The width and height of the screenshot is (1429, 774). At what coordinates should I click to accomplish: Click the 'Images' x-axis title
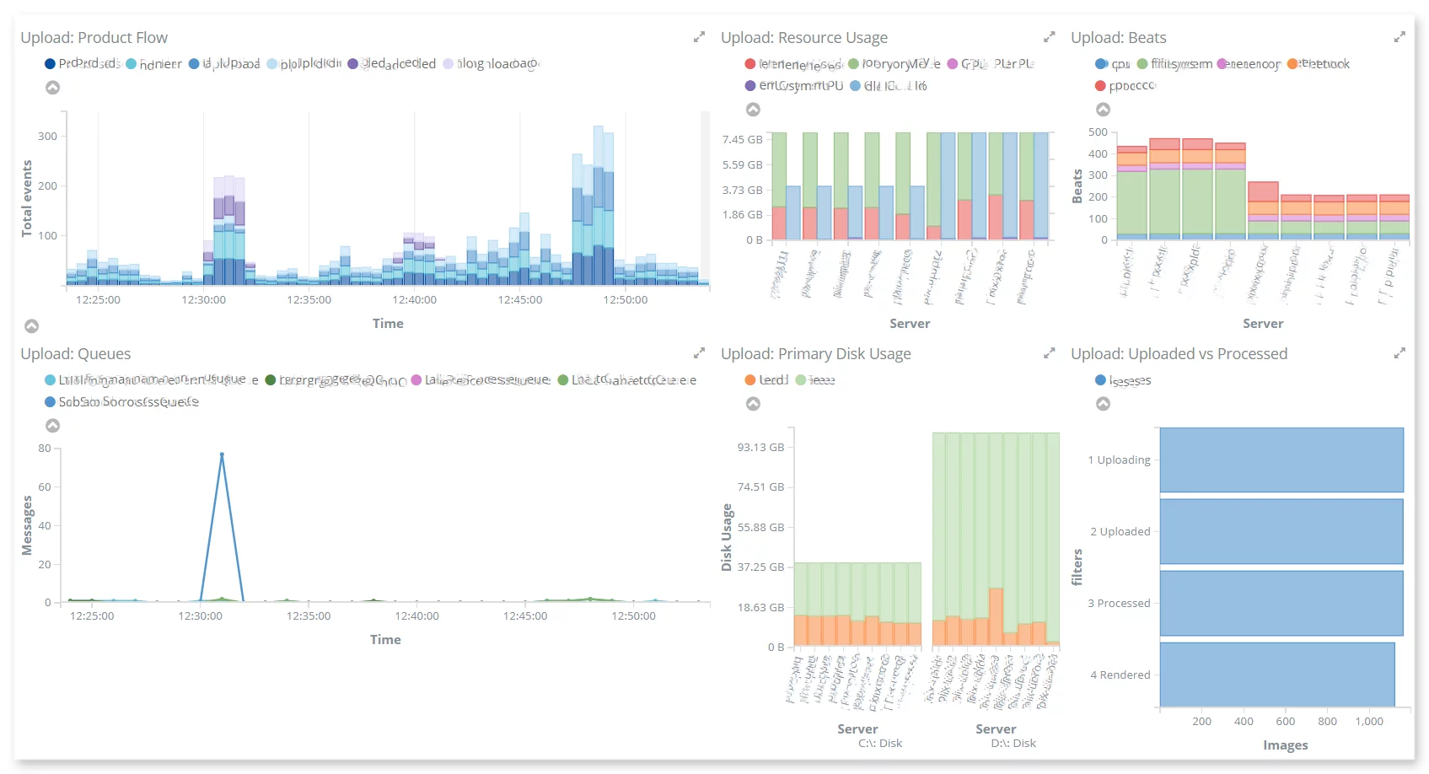1286,745
